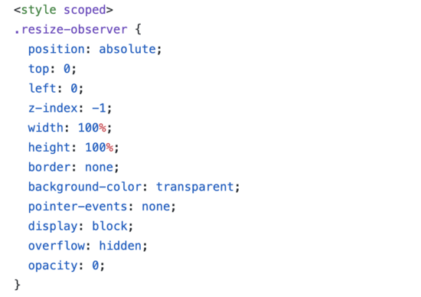The height and width of the screenshot is (297, 421).
Task: Click the transparent value
Action: [x=195, y=187]
